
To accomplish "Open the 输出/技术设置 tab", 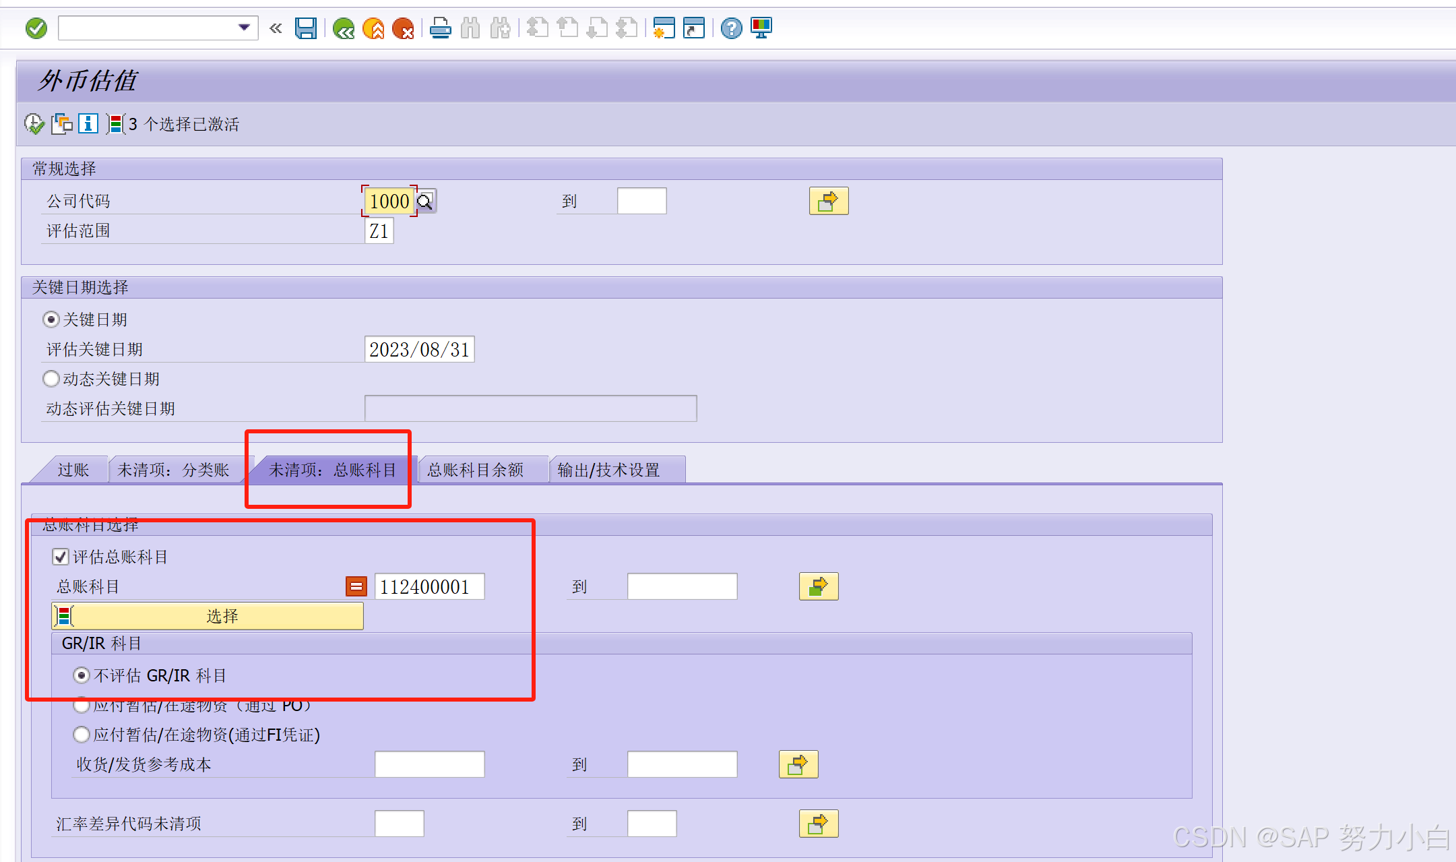I will coord(609,470).
